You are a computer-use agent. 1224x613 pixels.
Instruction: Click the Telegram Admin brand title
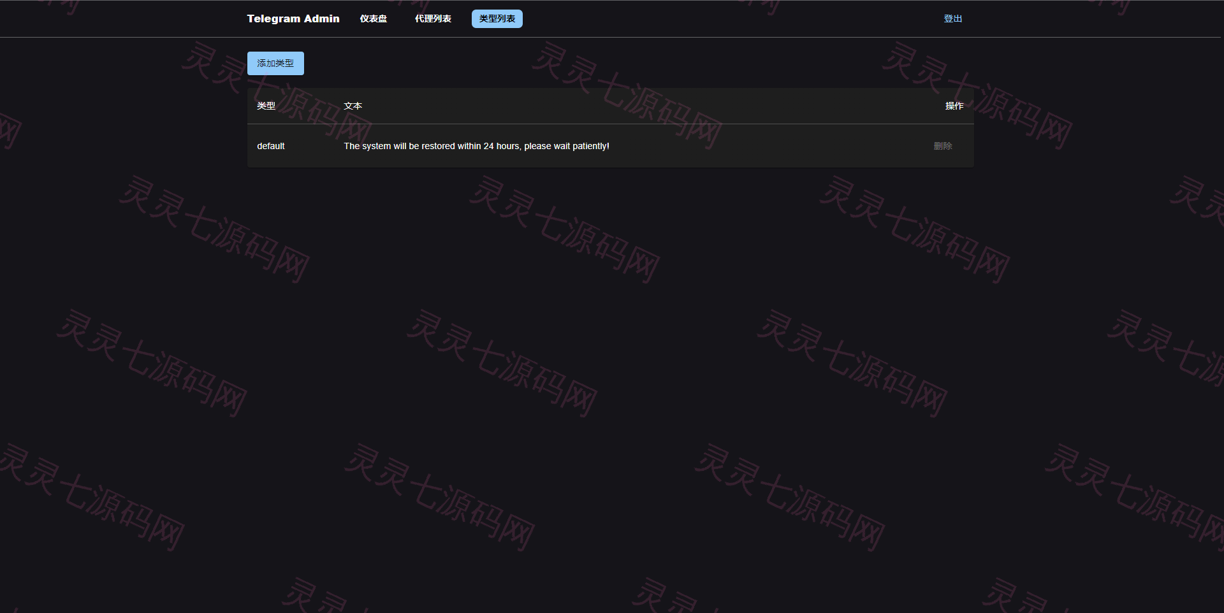click(x=293, y=18)
